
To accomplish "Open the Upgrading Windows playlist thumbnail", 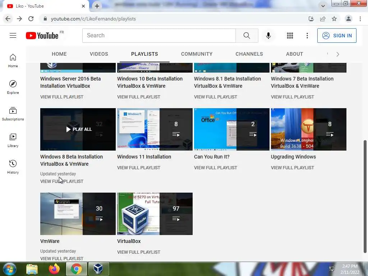I will coord(309,129).
